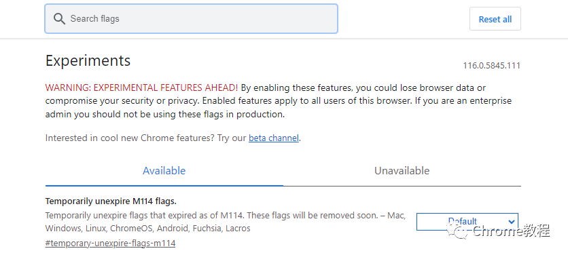The image size is (568, 255).
Task: Click the Reset all button
Action: coord(495,19)
